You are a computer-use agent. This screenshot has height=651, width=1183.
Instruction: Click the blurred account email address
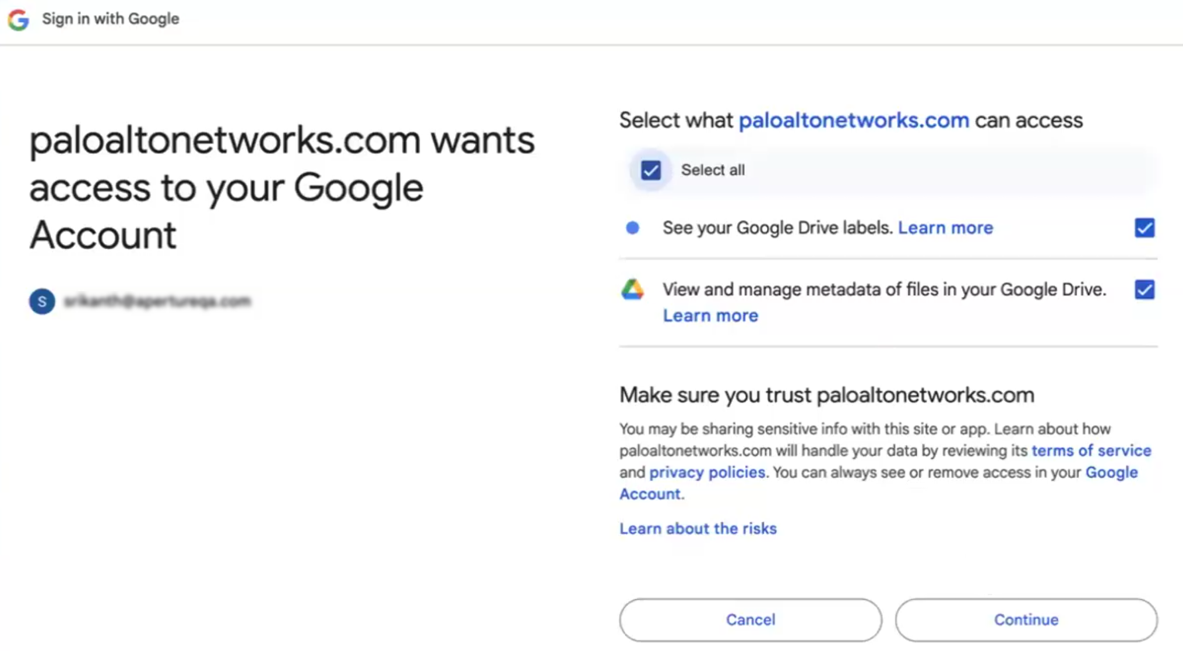(157, 301)
